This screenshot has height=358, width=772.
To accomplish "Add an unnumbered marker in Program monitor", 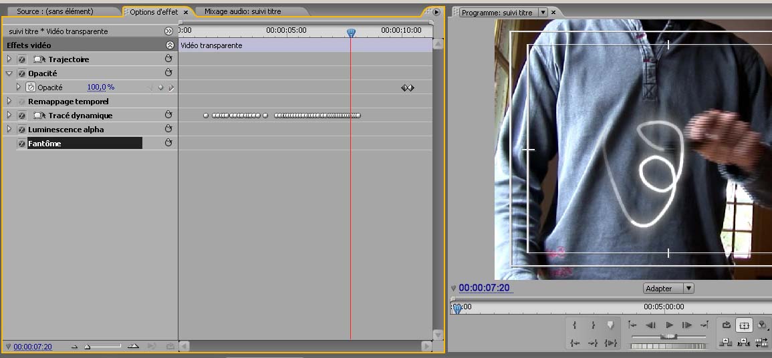I will coord(610,325).
